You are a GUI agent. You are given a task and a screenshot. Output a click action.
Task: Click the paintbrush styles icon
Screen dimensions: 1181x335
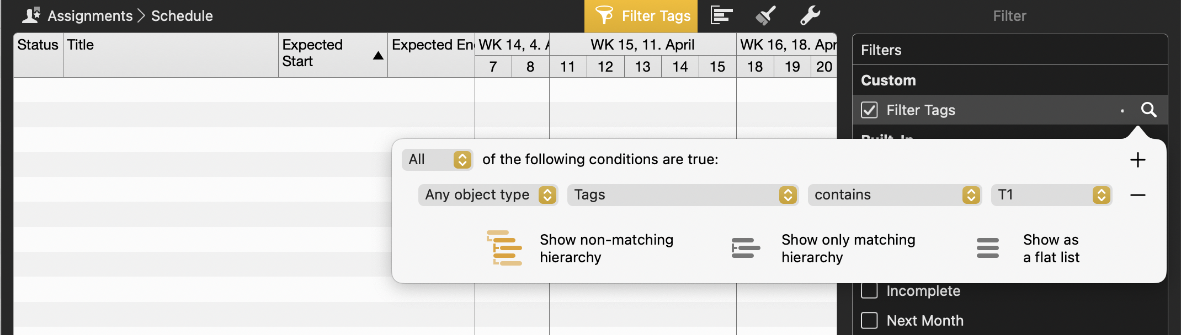coord(765,15)
